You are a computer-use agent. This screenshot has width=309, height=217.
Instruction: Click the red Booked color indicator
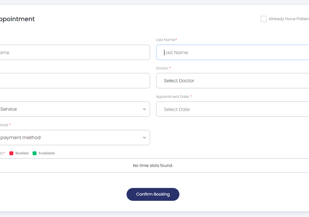[11, 153]
